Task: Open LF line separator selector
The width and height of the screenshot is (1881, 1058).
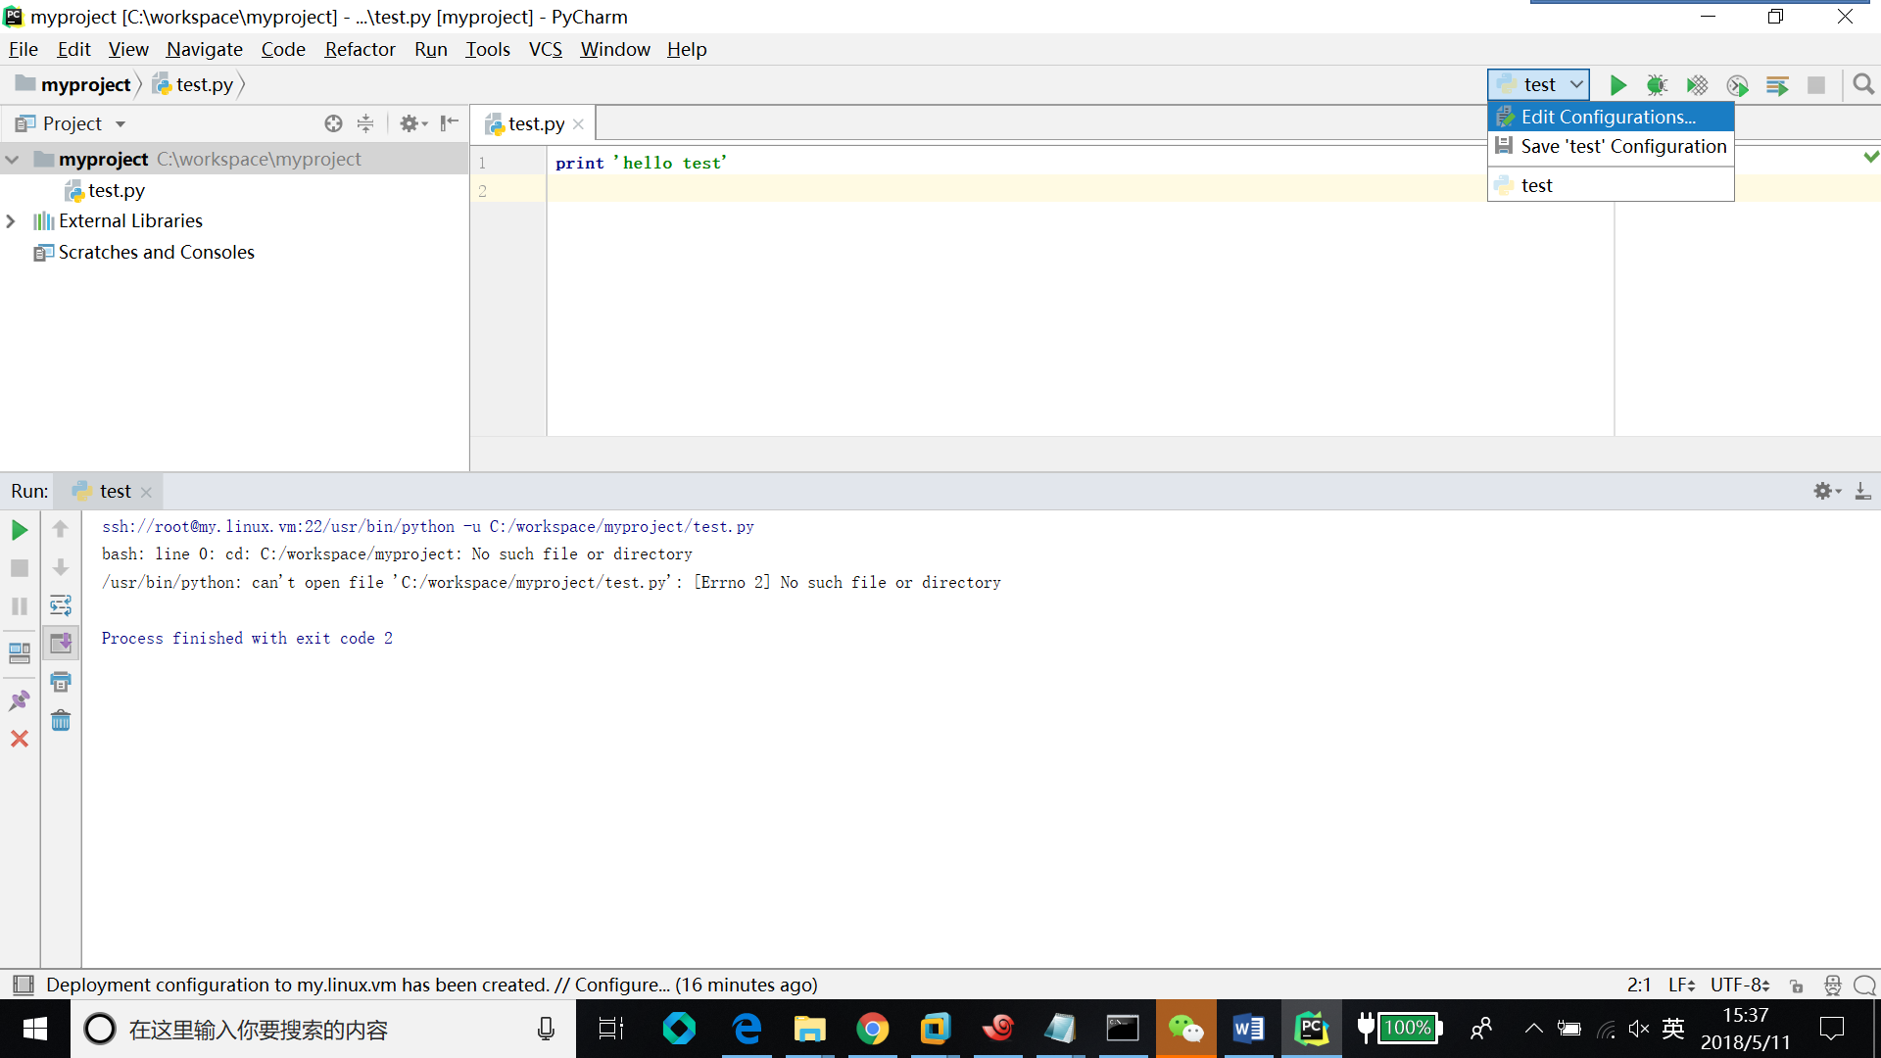Action: 1681,985
